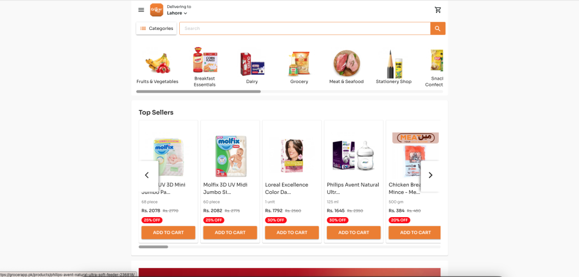Open the Categories dropdown menu
The image size is (579, 277).
(156, 28)
